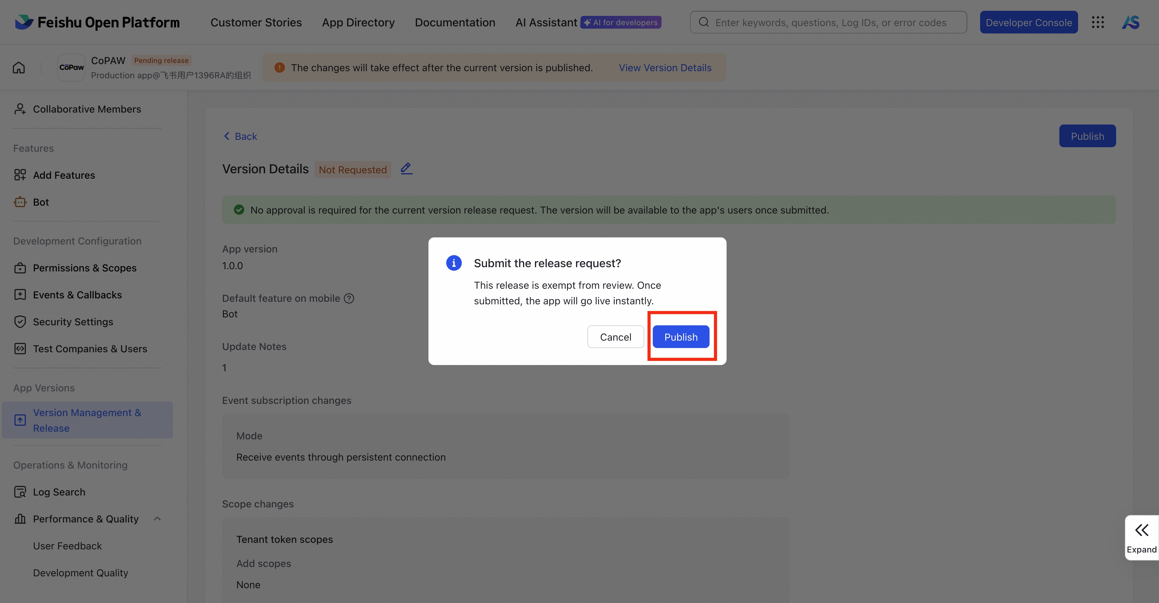Go back using the Back chevron link
The image size is (1159, 603).
(x=240, y=136)
